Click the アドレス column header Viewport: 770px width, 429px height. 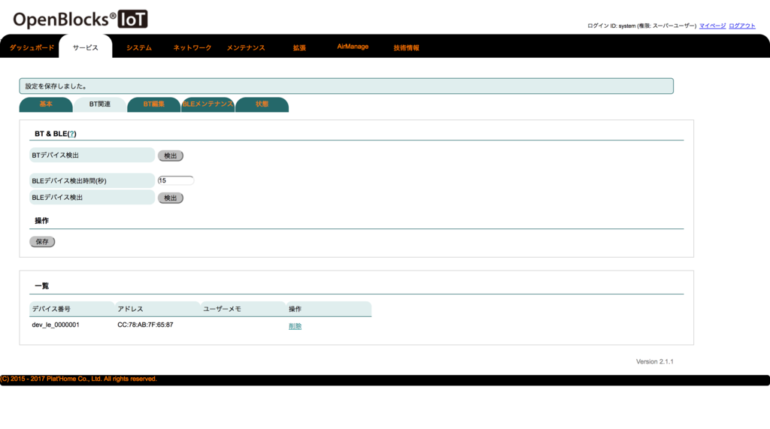click(x=157, y=309)
